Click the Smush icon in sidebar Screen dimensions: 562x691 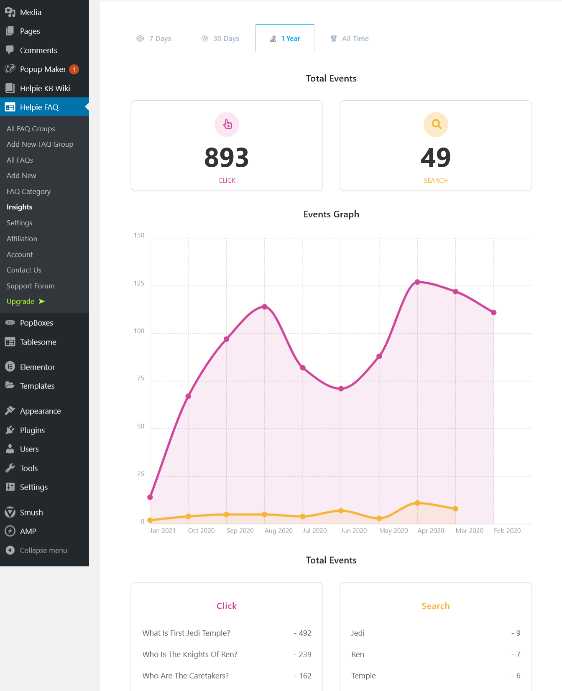click(x=10, y=512)
